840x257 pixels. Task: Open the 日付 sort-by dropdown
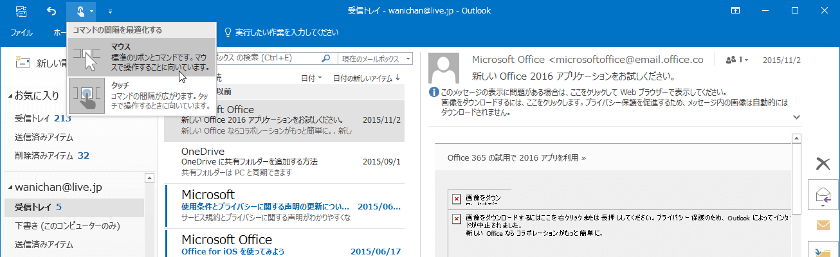click(312, 78)
